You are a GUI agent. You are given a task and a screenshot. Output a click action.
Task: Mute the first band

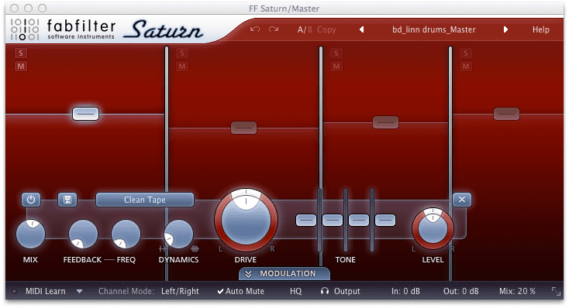(21, 67)
